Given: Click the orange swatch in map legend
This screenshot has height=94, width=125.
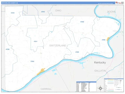Looking at the screenshot, I should pos(111,80).
